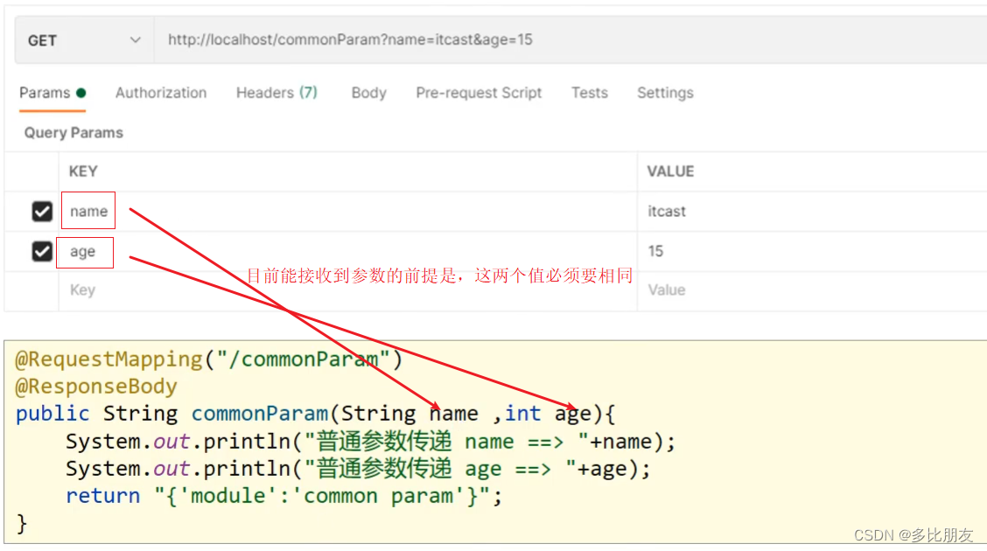Viewport: 987px width, 551px height.
Task: Click the age parameter key cell
Action: pyautogui.click(x=84, y=252)
